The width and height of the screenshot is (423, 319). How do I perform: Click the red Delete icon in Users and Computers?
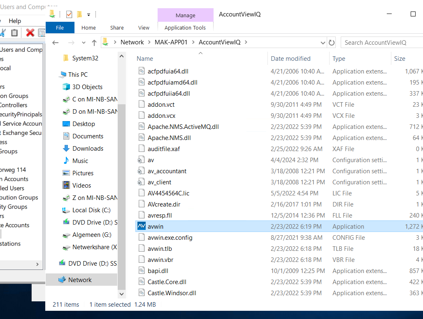(x=30, y=32)
